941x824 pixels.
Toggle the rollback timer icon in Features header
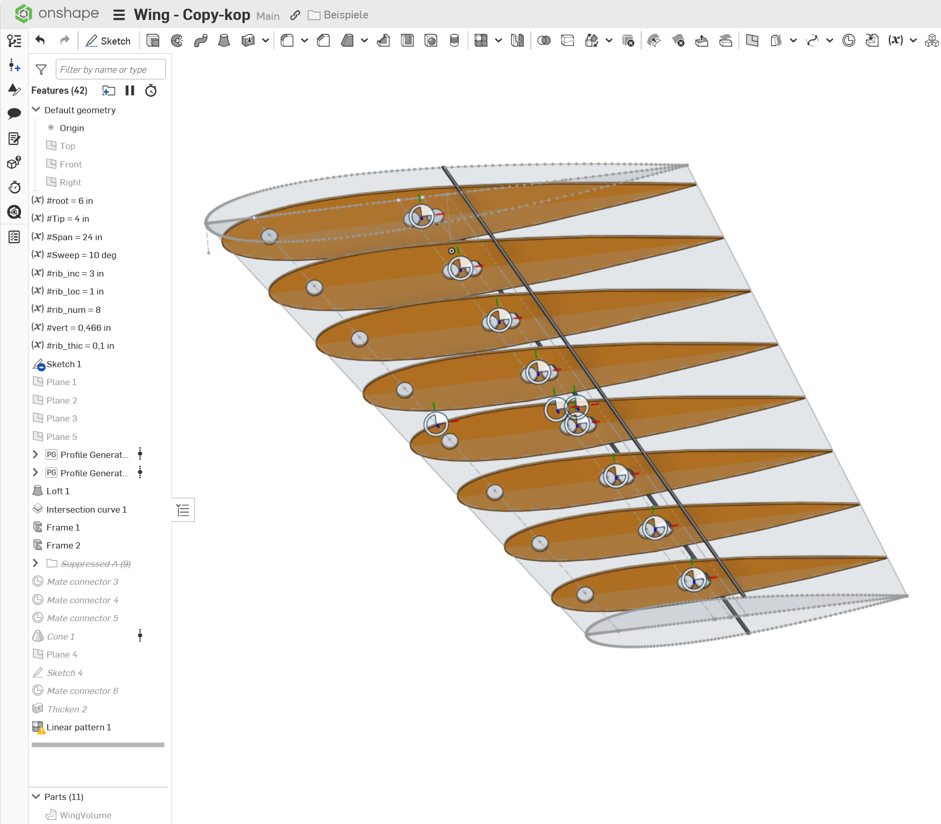pyautogui.click(x=151, y=91)
